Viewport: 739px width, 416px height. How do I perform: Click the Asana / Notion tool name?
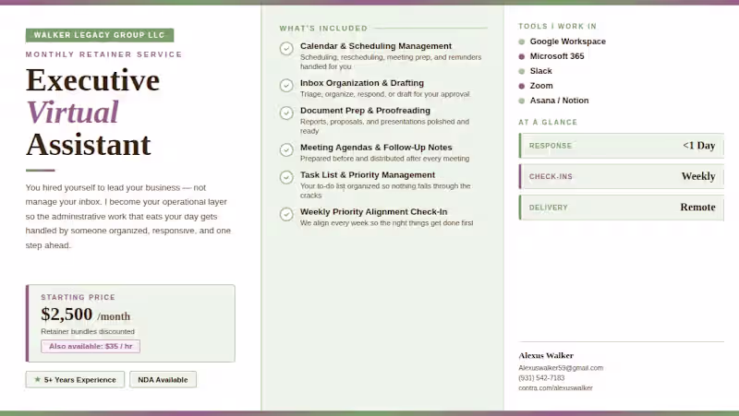[x=559, y=101]
